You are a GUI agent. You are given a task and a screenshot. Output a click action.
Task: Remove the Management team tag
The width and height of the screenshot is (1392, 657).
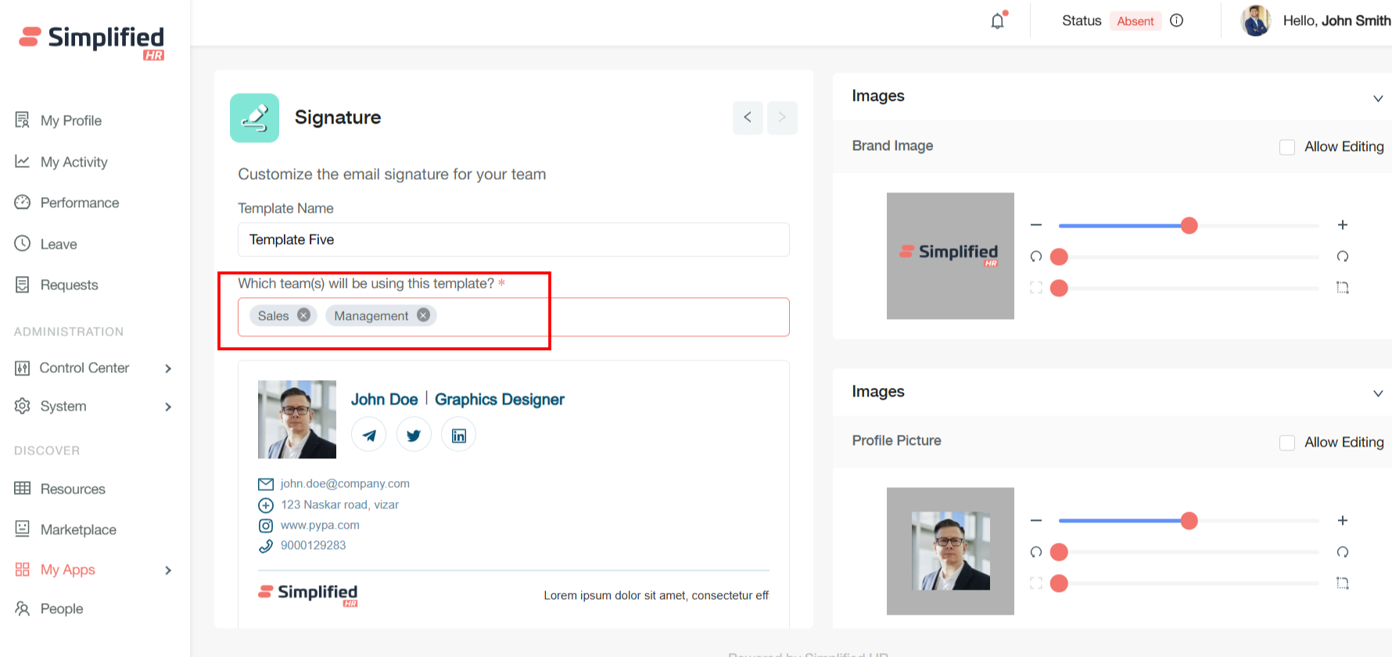(x=423, y=315)
